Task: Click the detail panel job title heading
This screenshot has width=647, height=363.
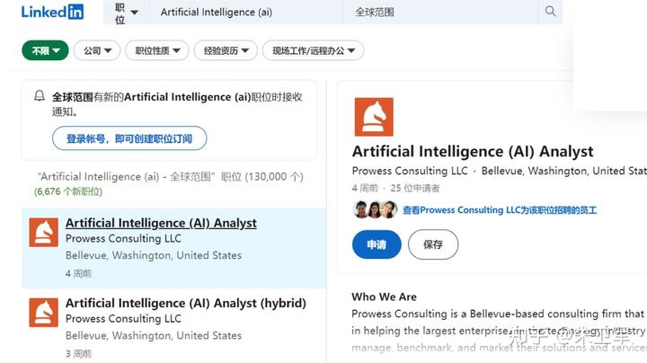Action: coord(473,151)
